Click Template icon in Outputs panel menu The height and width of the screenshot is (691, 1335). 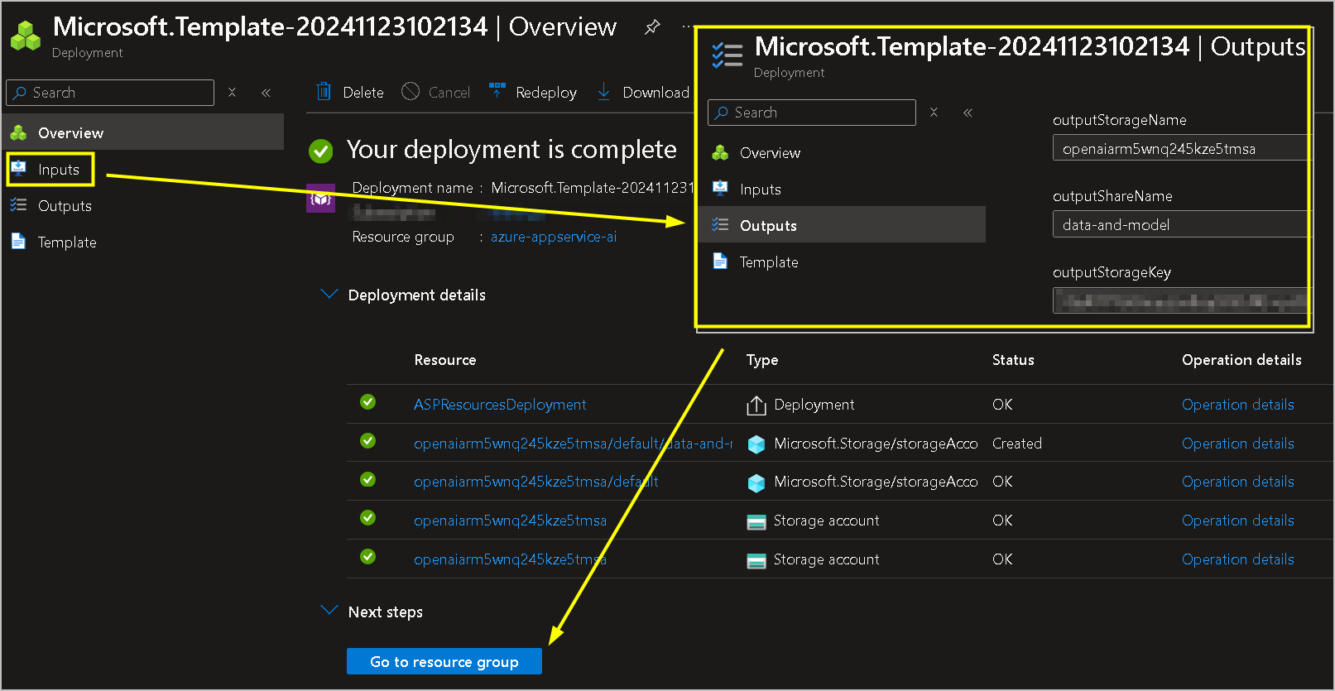tap(720, 262)
